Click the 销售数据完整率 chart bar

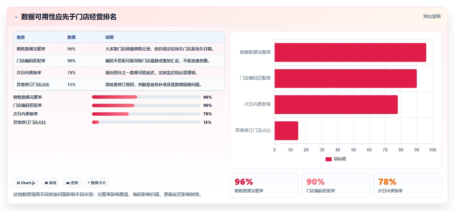pos(350,52)
